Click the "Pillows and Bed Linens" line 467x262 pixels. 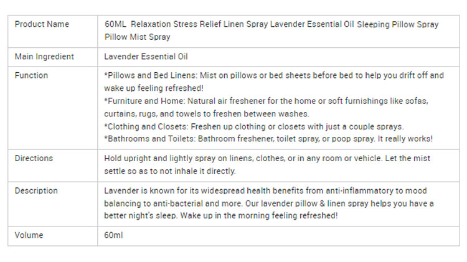(274, 75)
